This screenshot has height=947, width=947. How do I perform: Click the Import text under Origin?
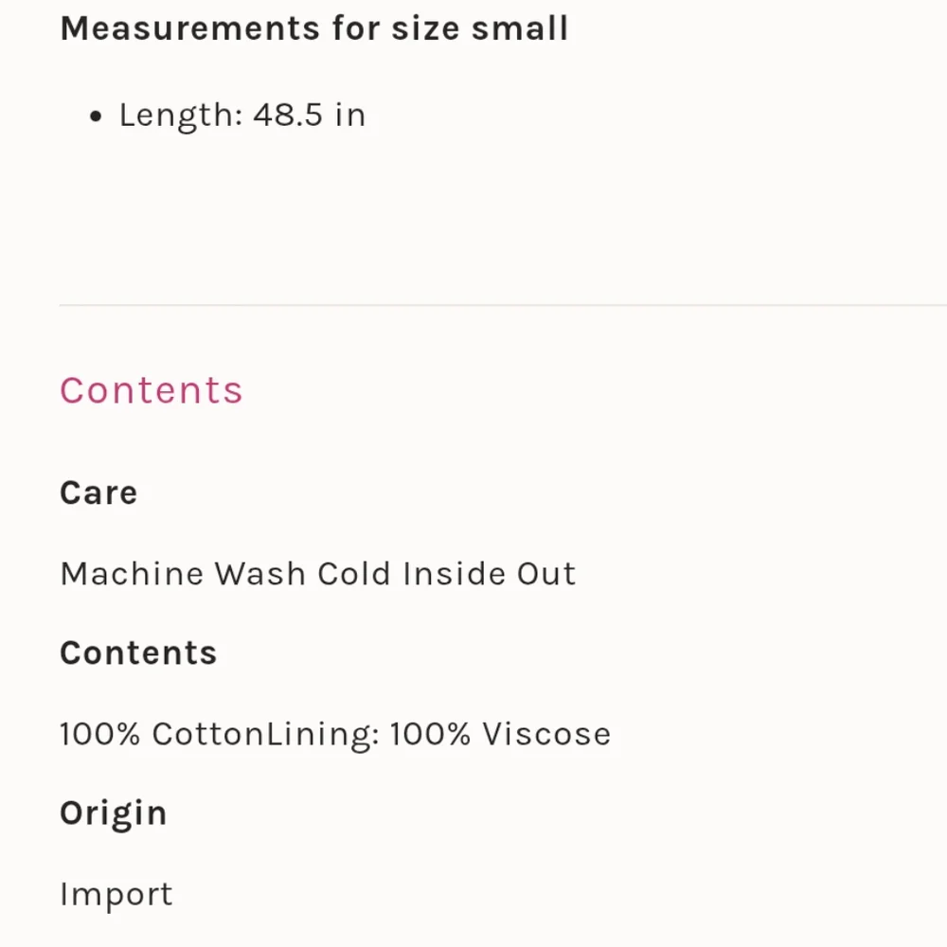(x=116, y=894)
